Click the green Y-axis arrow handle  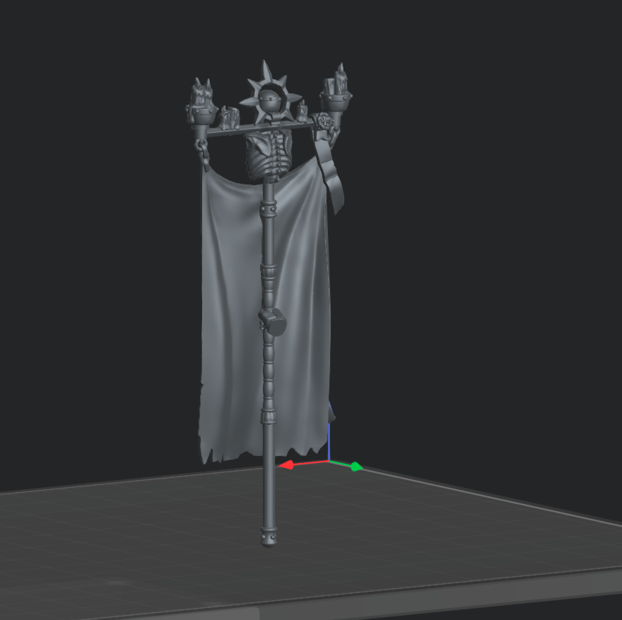click(x=356, y=467)
